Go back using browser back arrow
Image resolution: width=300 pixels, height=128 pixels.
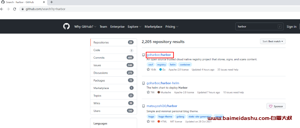2,9
